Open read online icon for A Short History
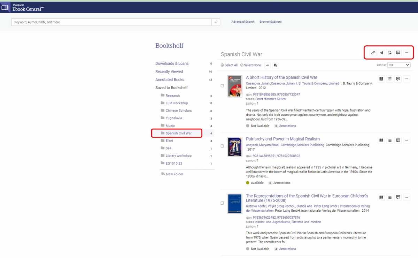418x258 pixels. (x=381, y=79)
